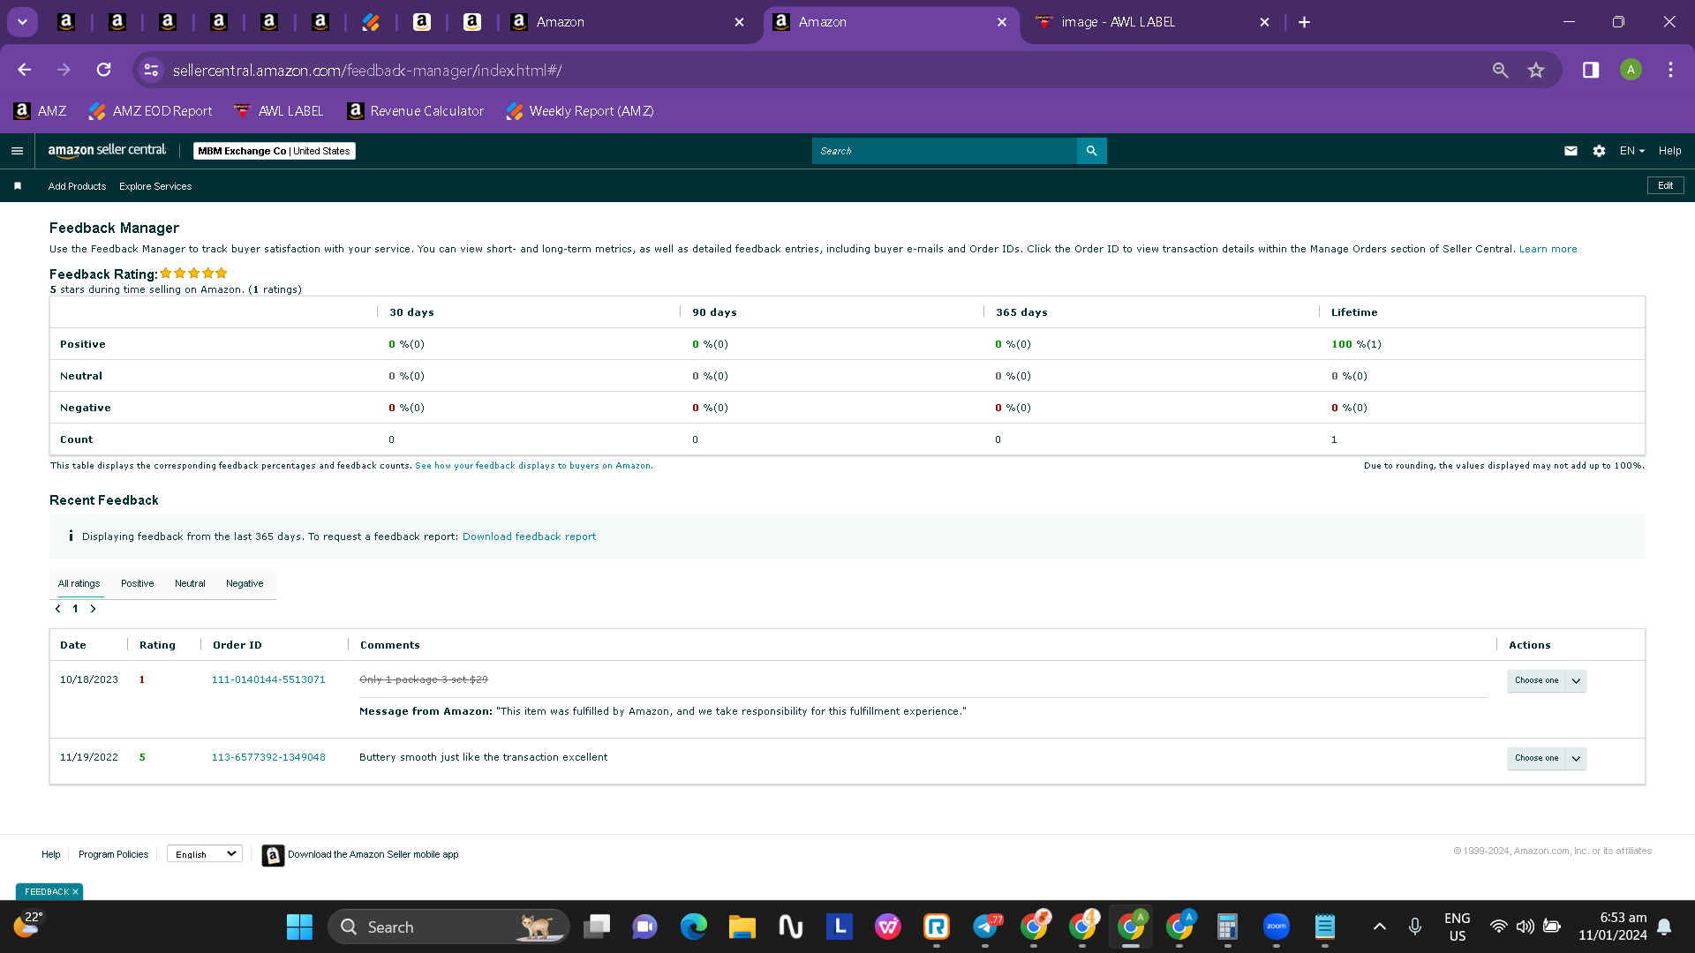Open the Chrome profile avatar menu
This screenshot has width=1695, height=953.
coord(1631,70)
